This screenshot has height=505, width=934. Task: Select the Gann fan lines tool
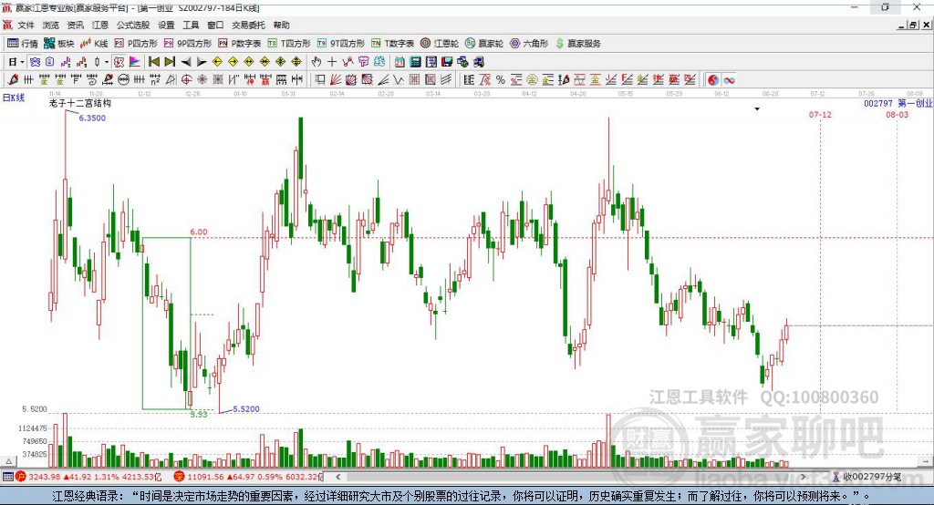point(336,80)
